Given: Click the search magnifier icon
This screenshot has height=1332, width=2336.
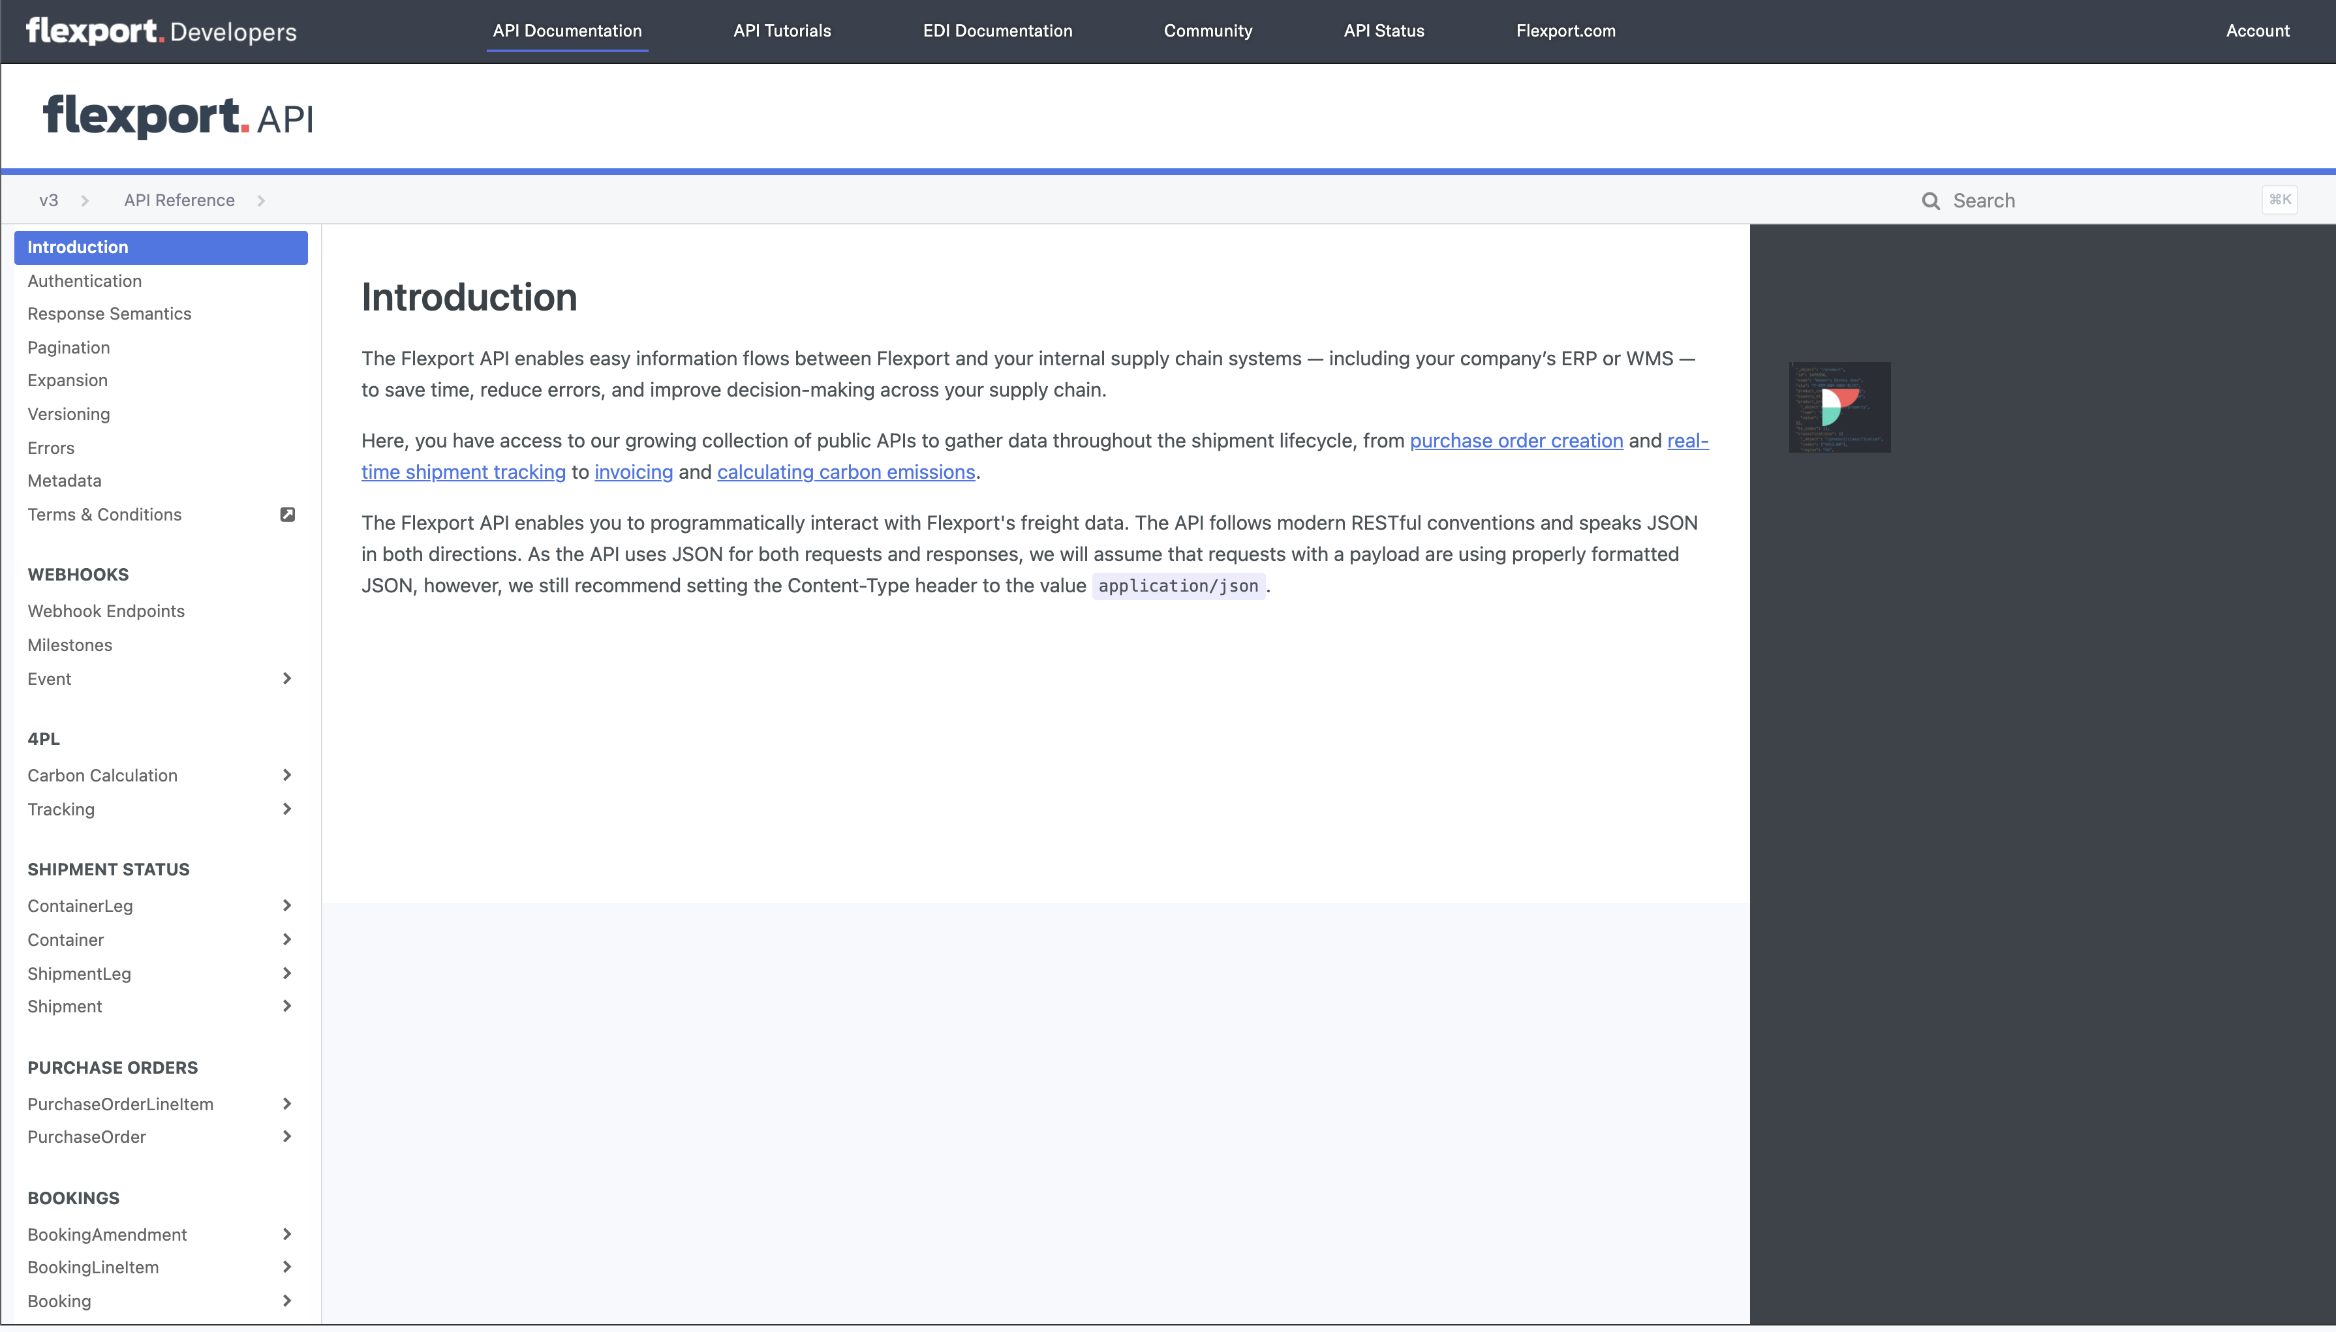Looking at the screenshot, I should tap(1929, 202).
